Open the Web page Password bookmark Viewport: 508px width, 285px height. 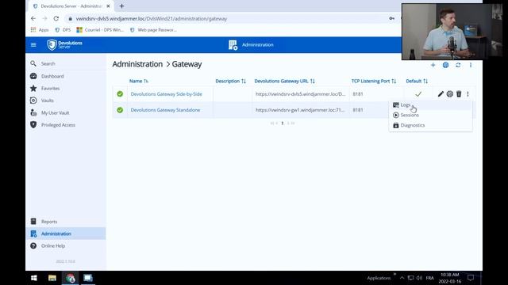(x=153, y=30)
